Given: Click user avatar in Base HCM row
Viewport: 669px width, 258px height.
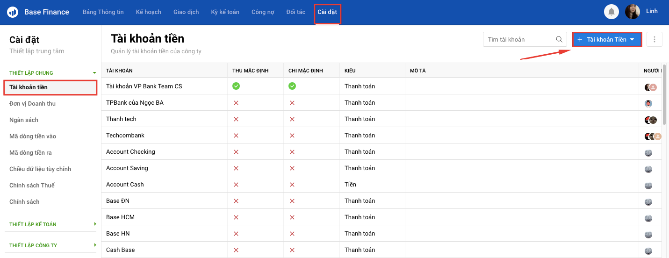Looking at the screenshot, I should click(x=648, y=218).
